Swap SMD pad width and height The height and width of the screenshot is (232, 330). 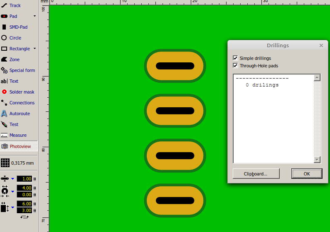[x=25, y=217]
